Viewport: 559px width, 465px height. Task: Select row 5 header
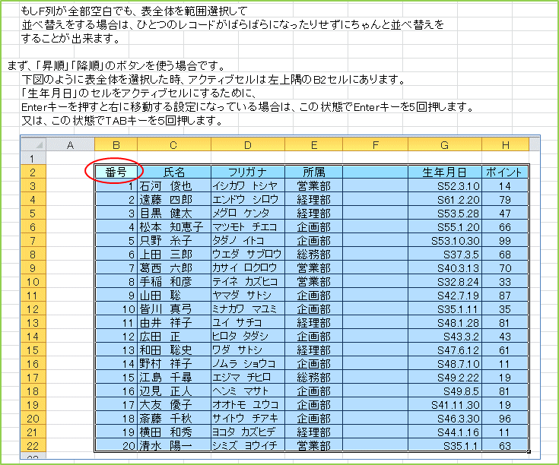tap(33, 213)
